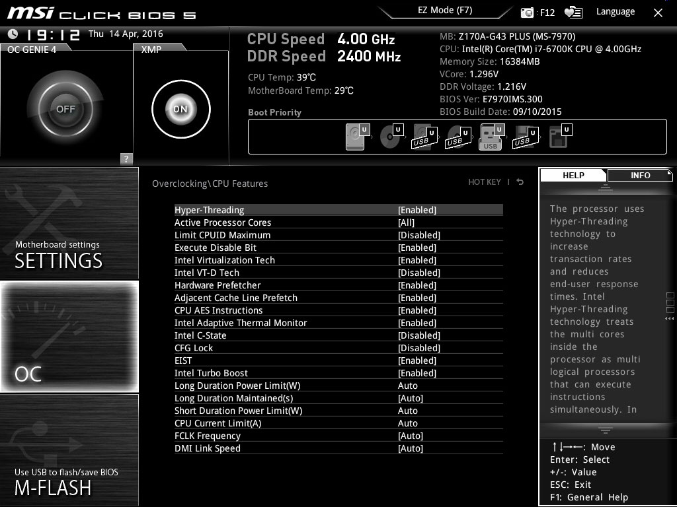Select the USB CD/DVD boot icon
677x507 pixels.
(x=458, y=137)
